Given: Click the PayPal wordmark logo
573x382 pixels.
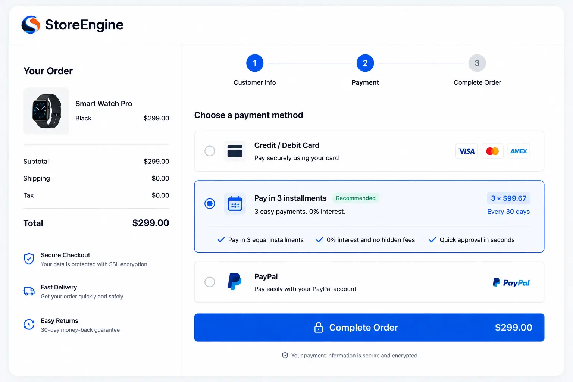Looking at the screenshot, I should (511, 282).
